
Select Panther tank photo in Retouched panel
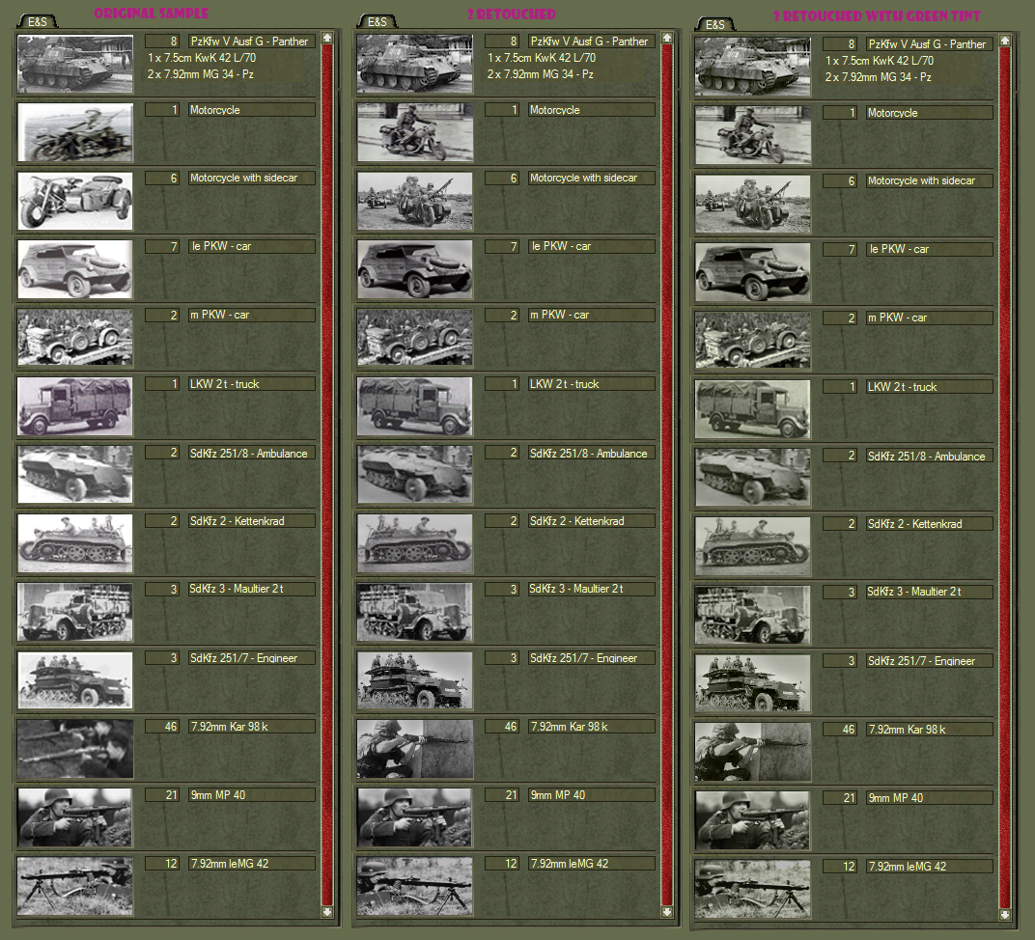coord(415,64)
